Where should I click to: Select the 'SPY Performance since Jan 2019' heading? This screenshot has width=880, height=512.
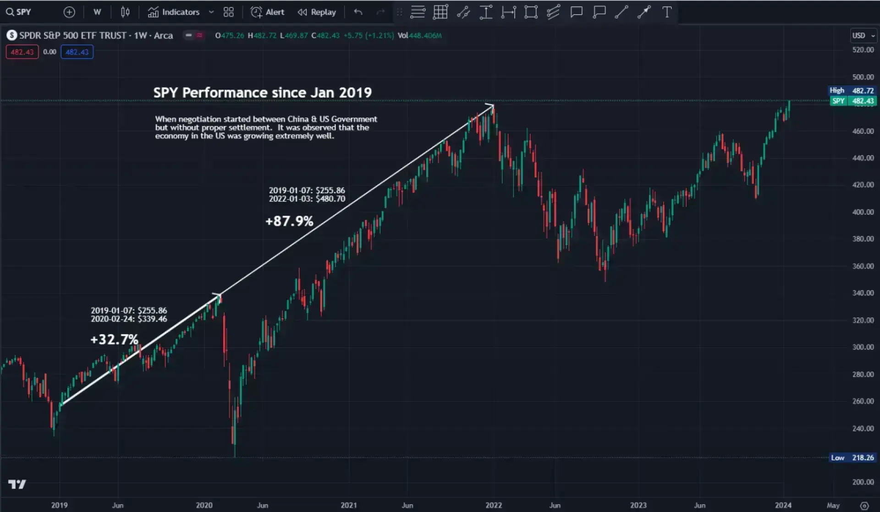coord(263,93)
